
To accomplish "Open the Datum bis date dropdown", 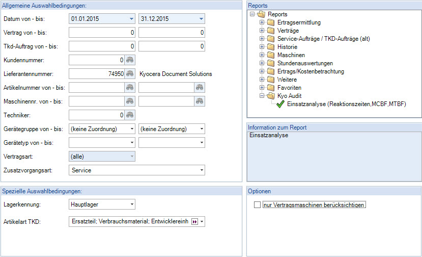I will 201,19.
